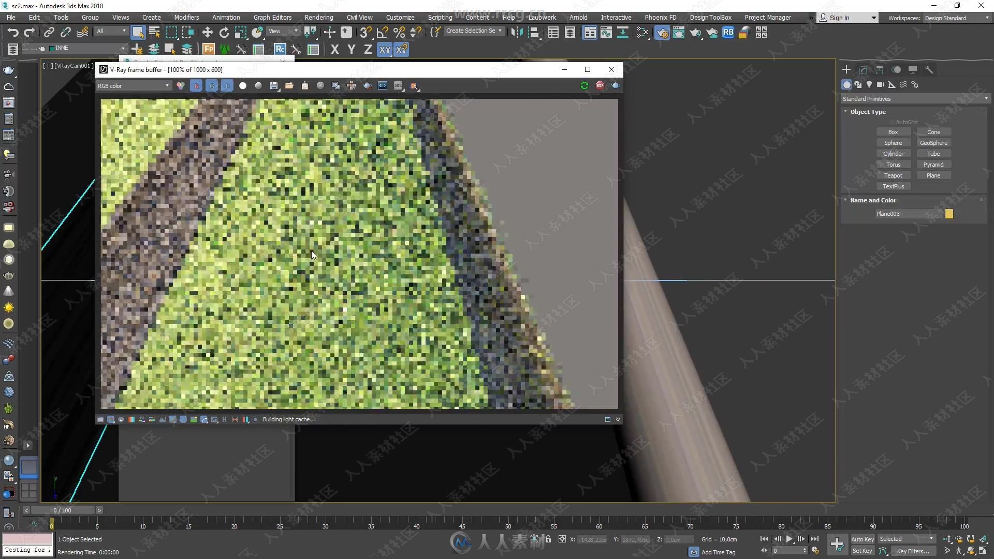Click the Modifiers menu item
This screenshot has height=559, width=994.
click(x=186, y=17)
